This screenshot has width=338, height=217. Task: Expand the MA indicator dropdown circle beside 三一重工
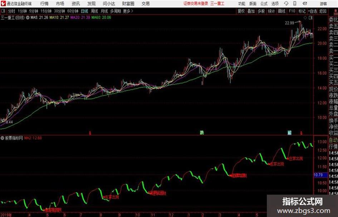(28, 17)
